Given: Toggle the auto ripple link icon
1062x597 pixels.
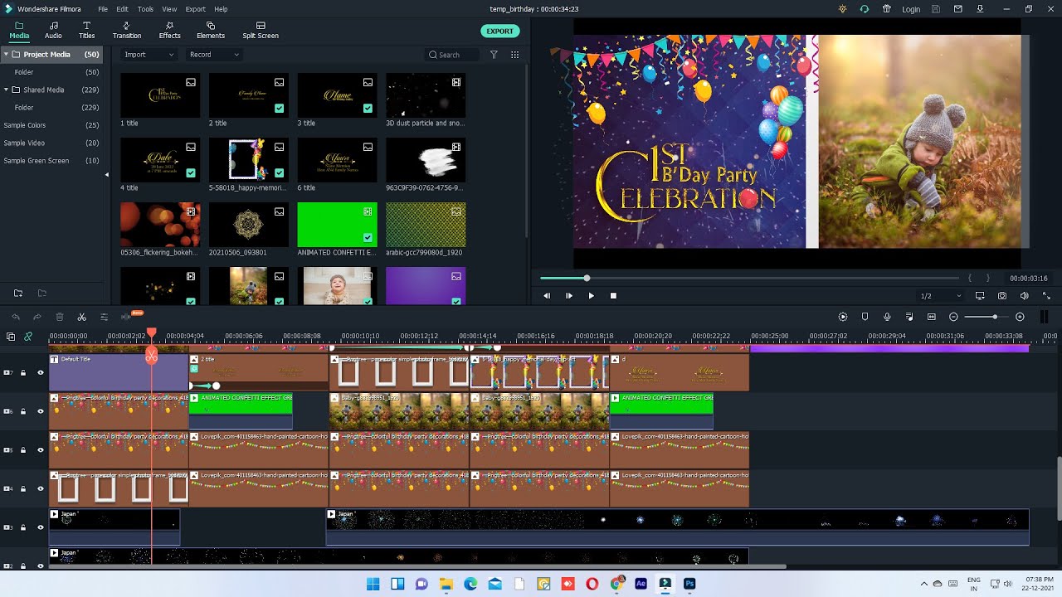Looking at the screenshot, I should (x=27, y=337).
